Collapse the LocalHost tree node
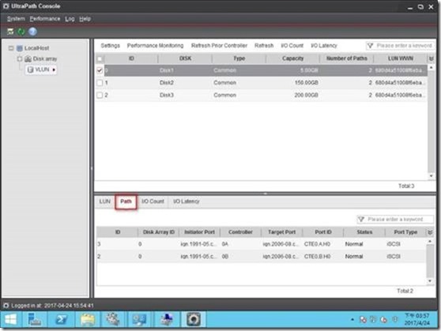441x331 pixels. click(11, 48)
